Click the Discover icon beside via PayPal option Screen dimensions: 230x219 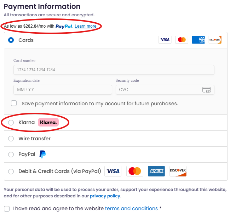coord(178,171)
